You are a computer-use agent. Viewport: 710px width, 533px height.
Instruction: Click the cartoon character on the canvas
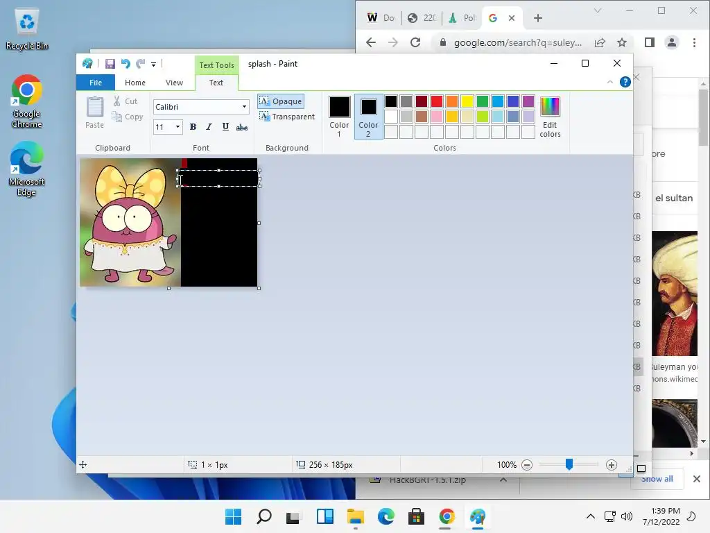(130, 224)
